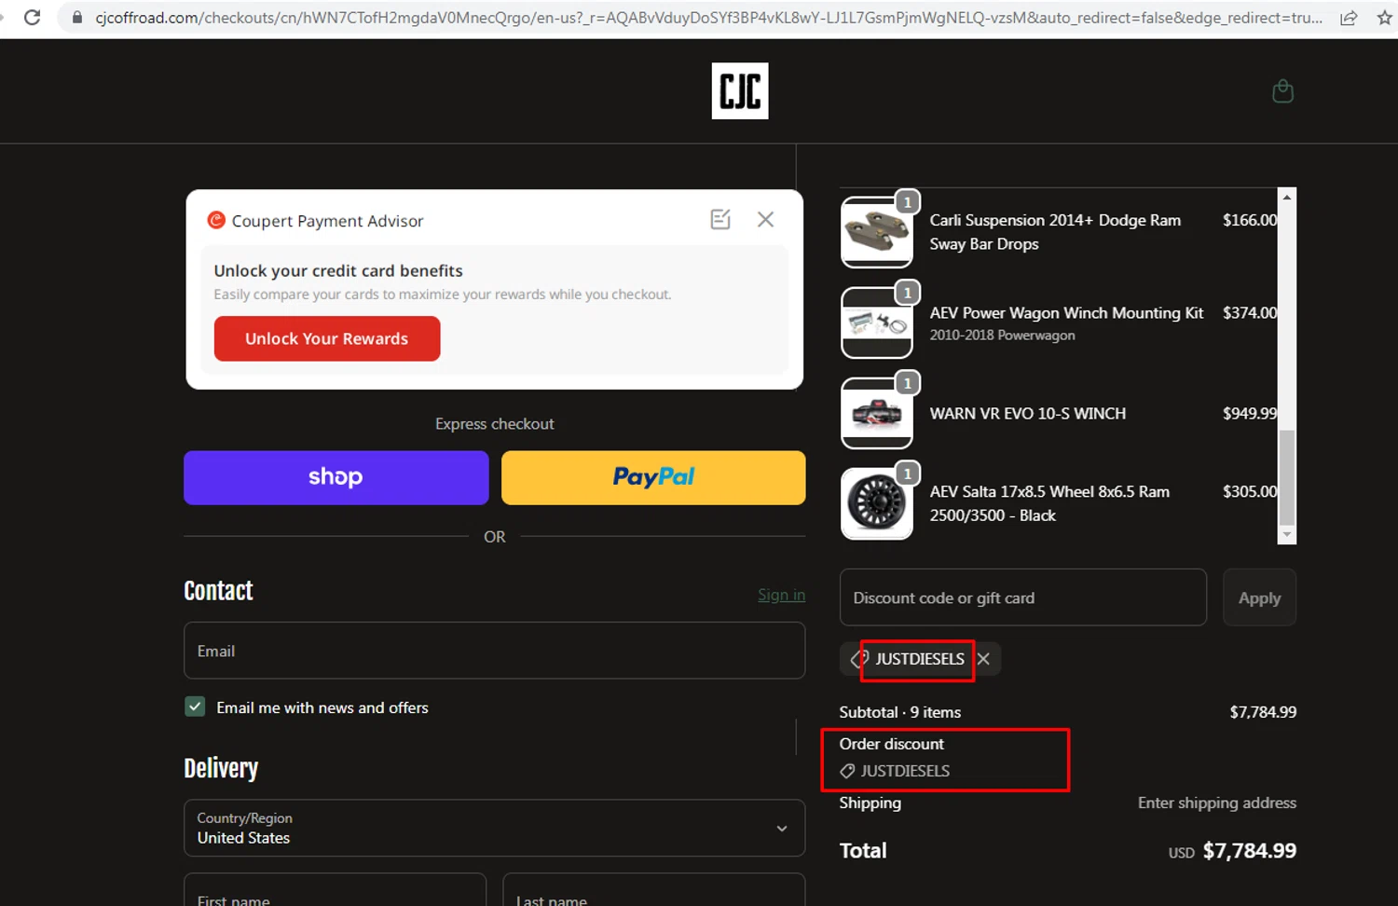Click the Contact section heading
The width and height of the screenshot is (1398, 906).
218,591
